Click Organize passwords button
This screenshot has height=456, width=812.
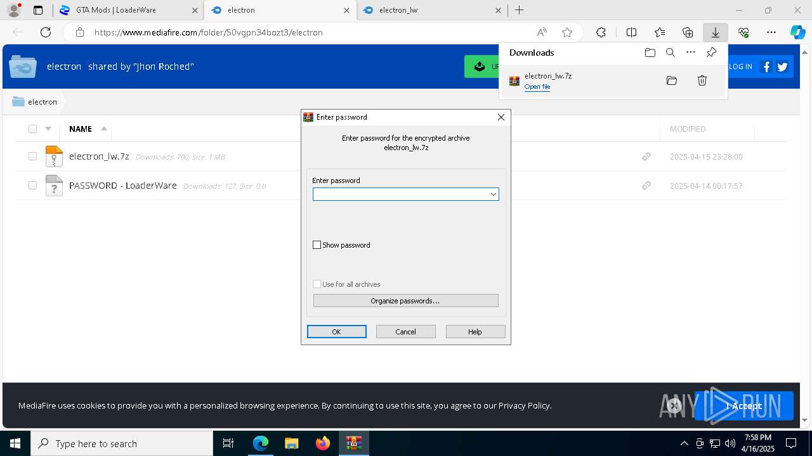tap(406, 301)
